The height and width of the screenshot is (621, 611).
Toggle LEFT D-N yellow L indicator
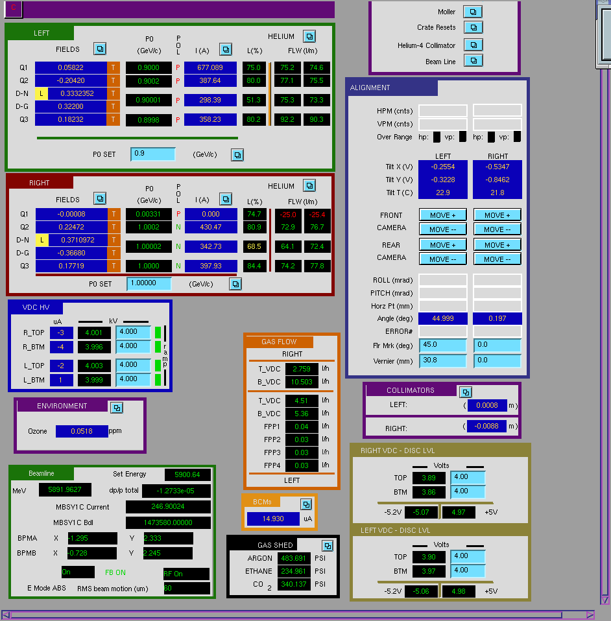(x=42, y=93)
